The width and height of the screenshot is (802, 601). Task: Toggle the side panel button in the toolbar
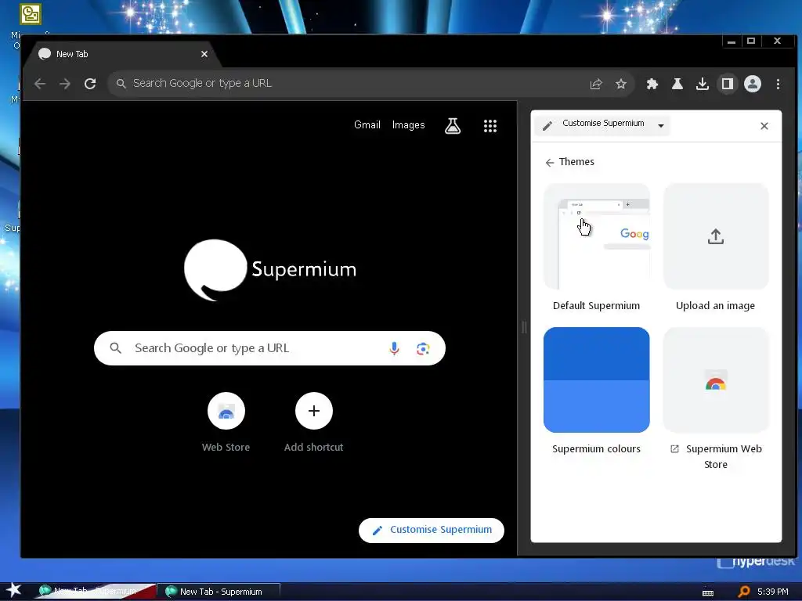point(728,84)
